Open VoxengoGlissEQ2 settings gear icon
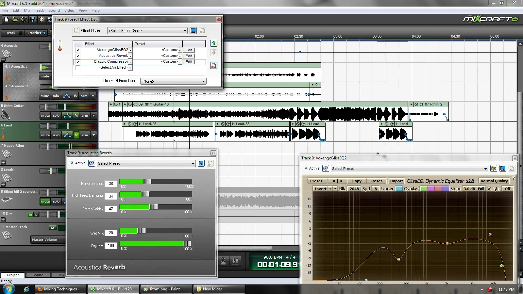 click(x=326, y=168)
